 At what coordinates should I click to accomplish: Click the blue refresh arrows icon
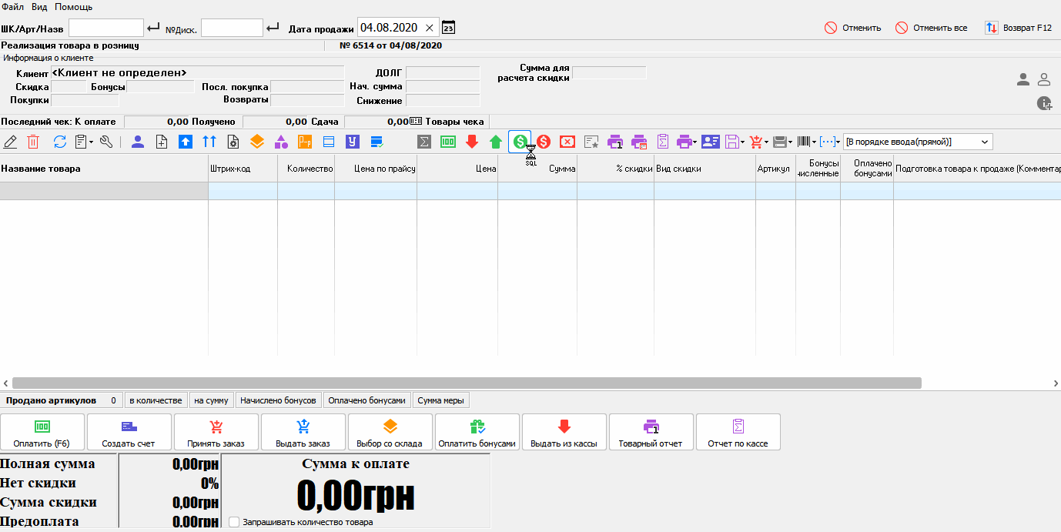59,142
